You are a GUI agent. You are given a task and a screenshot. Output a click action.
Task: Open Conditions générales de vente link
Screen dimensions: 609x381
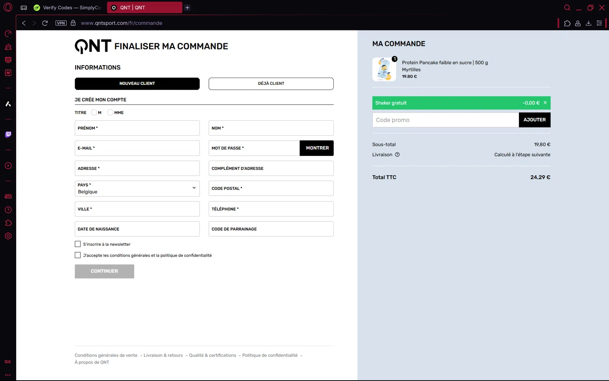point(106,355)
